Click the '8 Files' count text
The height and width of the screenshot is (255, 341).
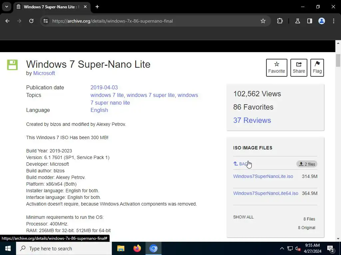click(x=309, y=219)
